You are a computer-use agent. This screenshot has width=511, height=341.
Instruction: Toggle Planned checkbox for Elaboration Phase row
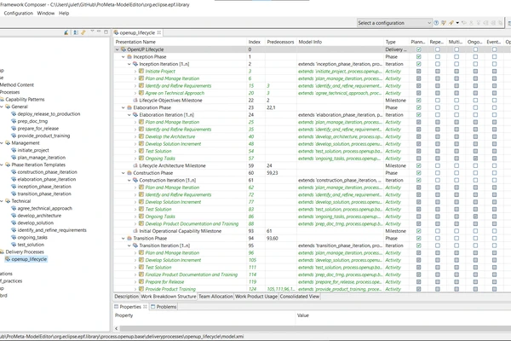coord(418,108)
